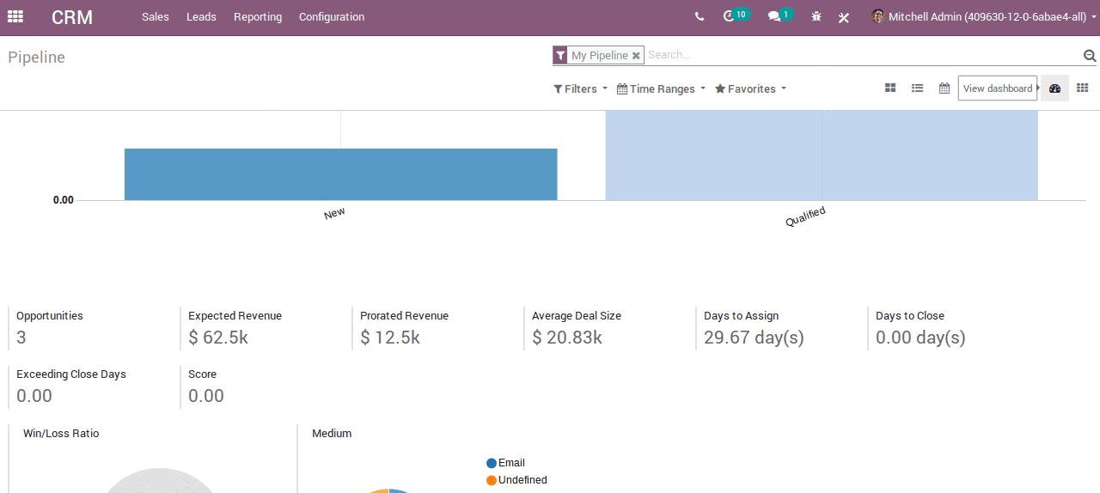Switch to the view with the grid icon

click(1082, 88)
